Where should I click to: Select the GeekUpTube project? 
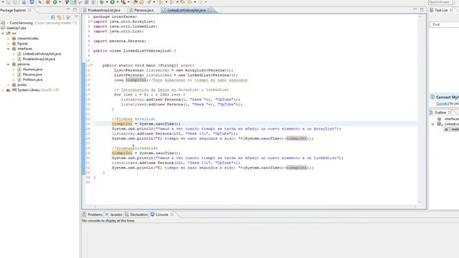[16, 28]
